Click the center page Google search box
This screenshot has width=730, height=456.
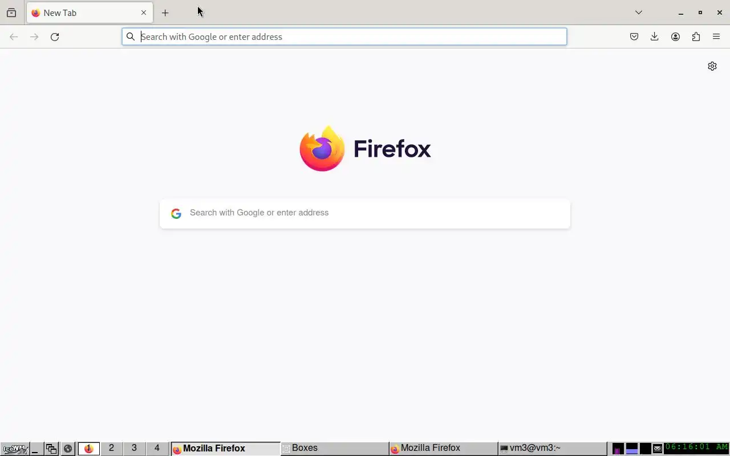click(x=365, y=213)
